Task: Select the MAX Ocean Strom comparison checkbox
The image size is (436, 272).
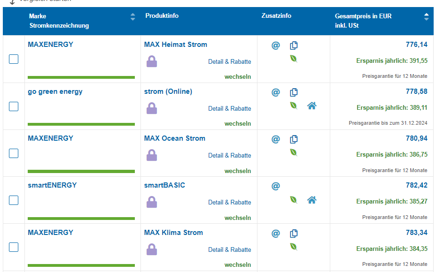Action: pyautogui.click(x=14, y=153)
